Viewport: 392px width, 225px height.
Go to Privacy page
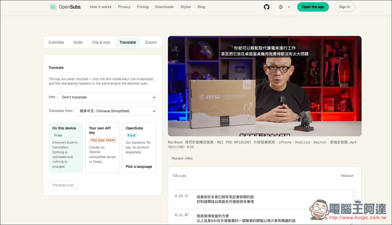tap(124, 7)
